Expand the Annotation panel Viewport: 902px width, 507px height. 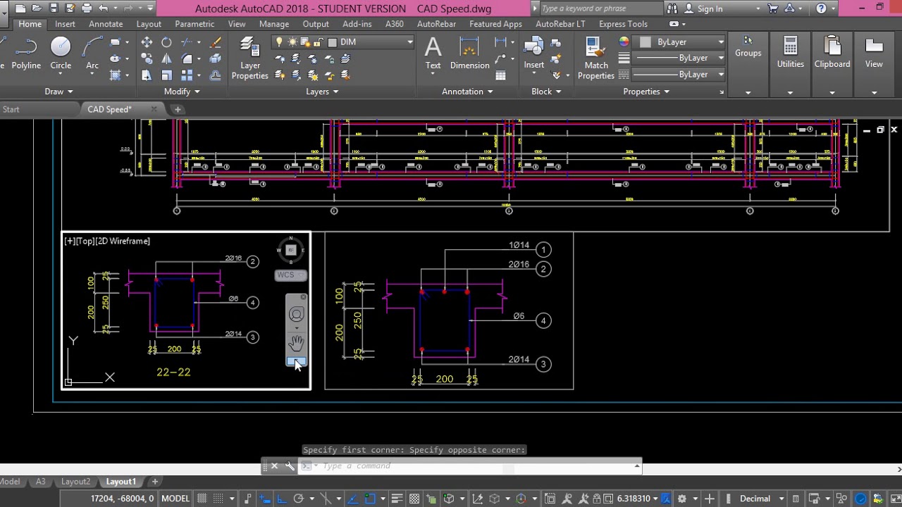467,92
